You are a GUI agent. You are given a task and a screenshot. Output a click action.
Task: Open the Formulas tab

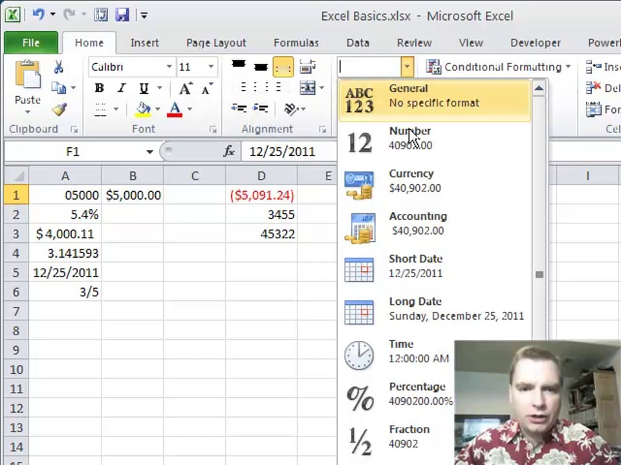(x=296, y=43)
